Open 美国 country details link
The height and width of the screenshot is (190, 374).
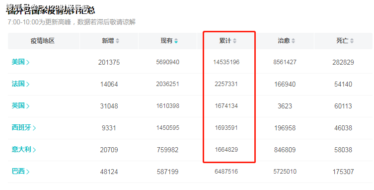click(20, 62)
